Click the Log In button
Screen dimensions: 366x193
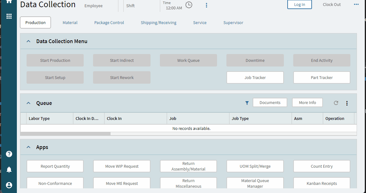(299, 4)
